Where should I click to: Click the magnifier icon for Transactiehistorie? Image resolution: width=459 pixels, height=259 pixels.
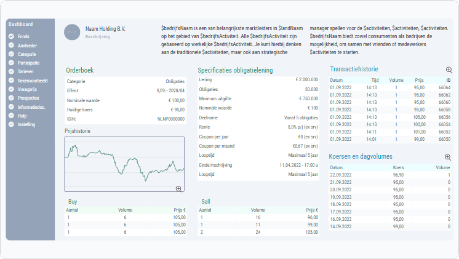click(449, 70)
